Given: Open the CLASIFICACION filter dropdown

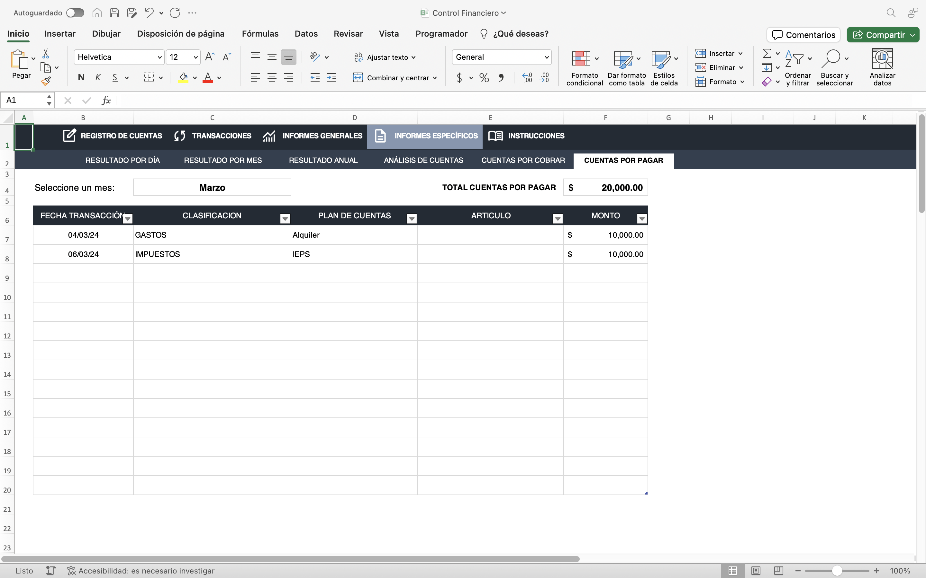Looking at the screenshot, I should pos(285,219).
